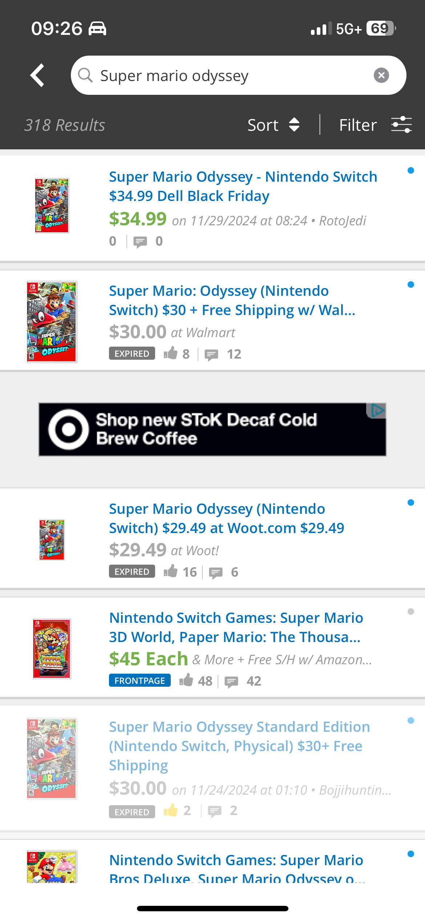Open the Dell Black Friday $34.99 deal
This screenshot has width=425, height=920.
[x=243, y=186]
